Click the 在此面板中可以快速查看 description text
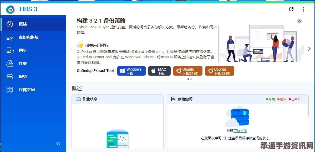Viewport: 315px width, 152px height. click(236, 138)
